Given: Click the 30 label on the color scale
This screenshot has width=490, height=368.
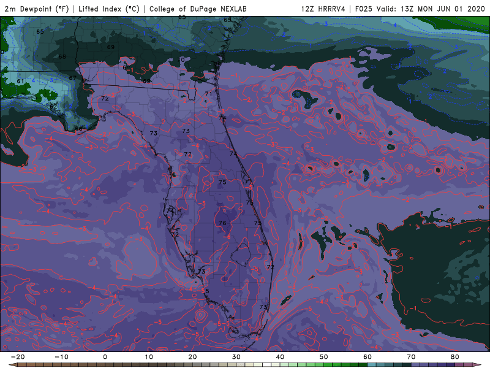Looking at the screenshot, I should [236, 357].
